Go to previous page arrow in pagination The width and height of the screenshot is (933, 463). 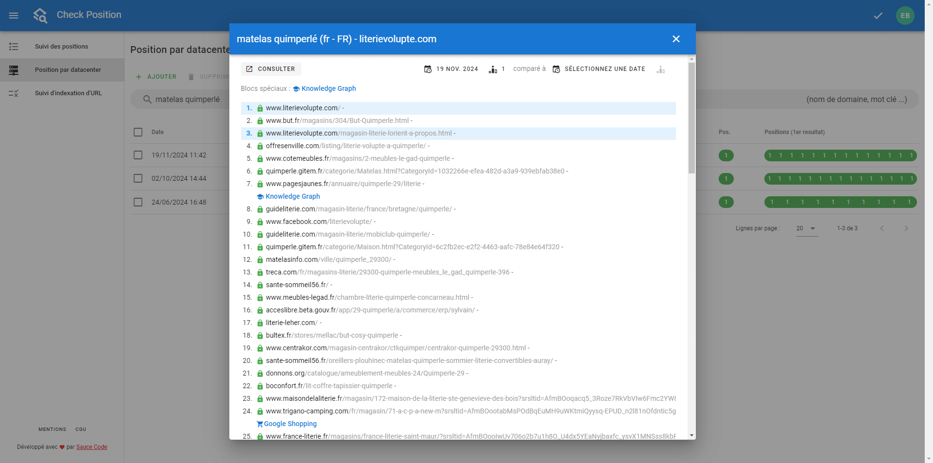882,228
